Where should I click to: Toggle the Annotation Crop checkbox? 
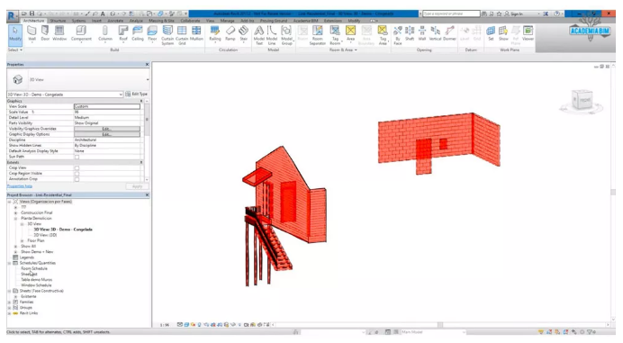point(77,179)
